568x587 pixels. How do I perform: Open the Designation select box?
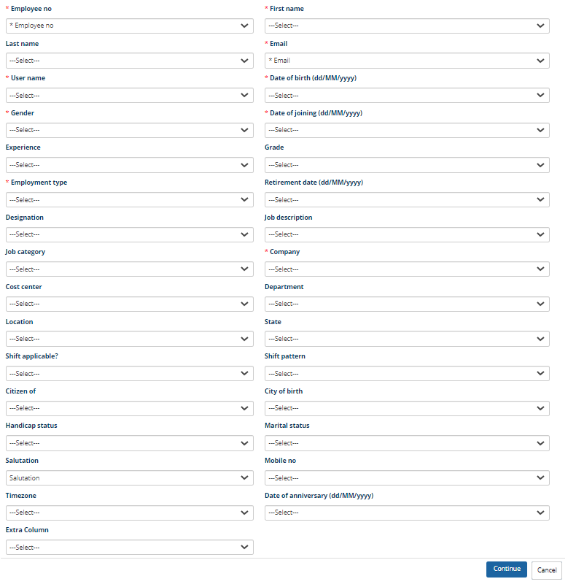coord(130,234)
